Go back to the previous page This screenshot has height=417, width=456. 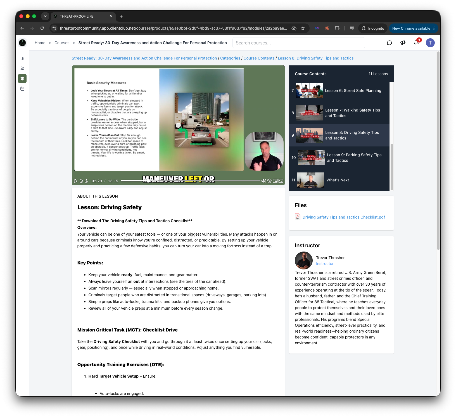[x=22, y=28]
